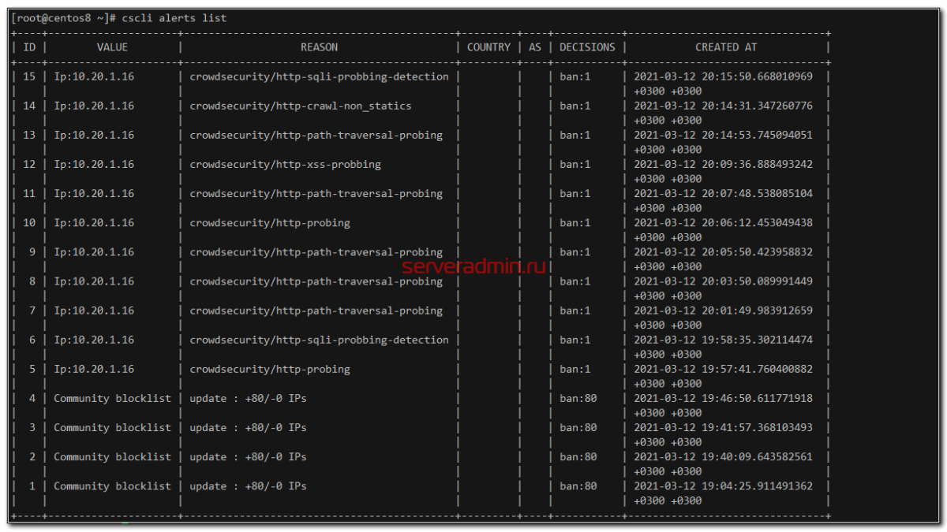This screenshot has width=947, height=532.
Task: Click the 'cscli alerts list' command text
Action: click(174, 17)
